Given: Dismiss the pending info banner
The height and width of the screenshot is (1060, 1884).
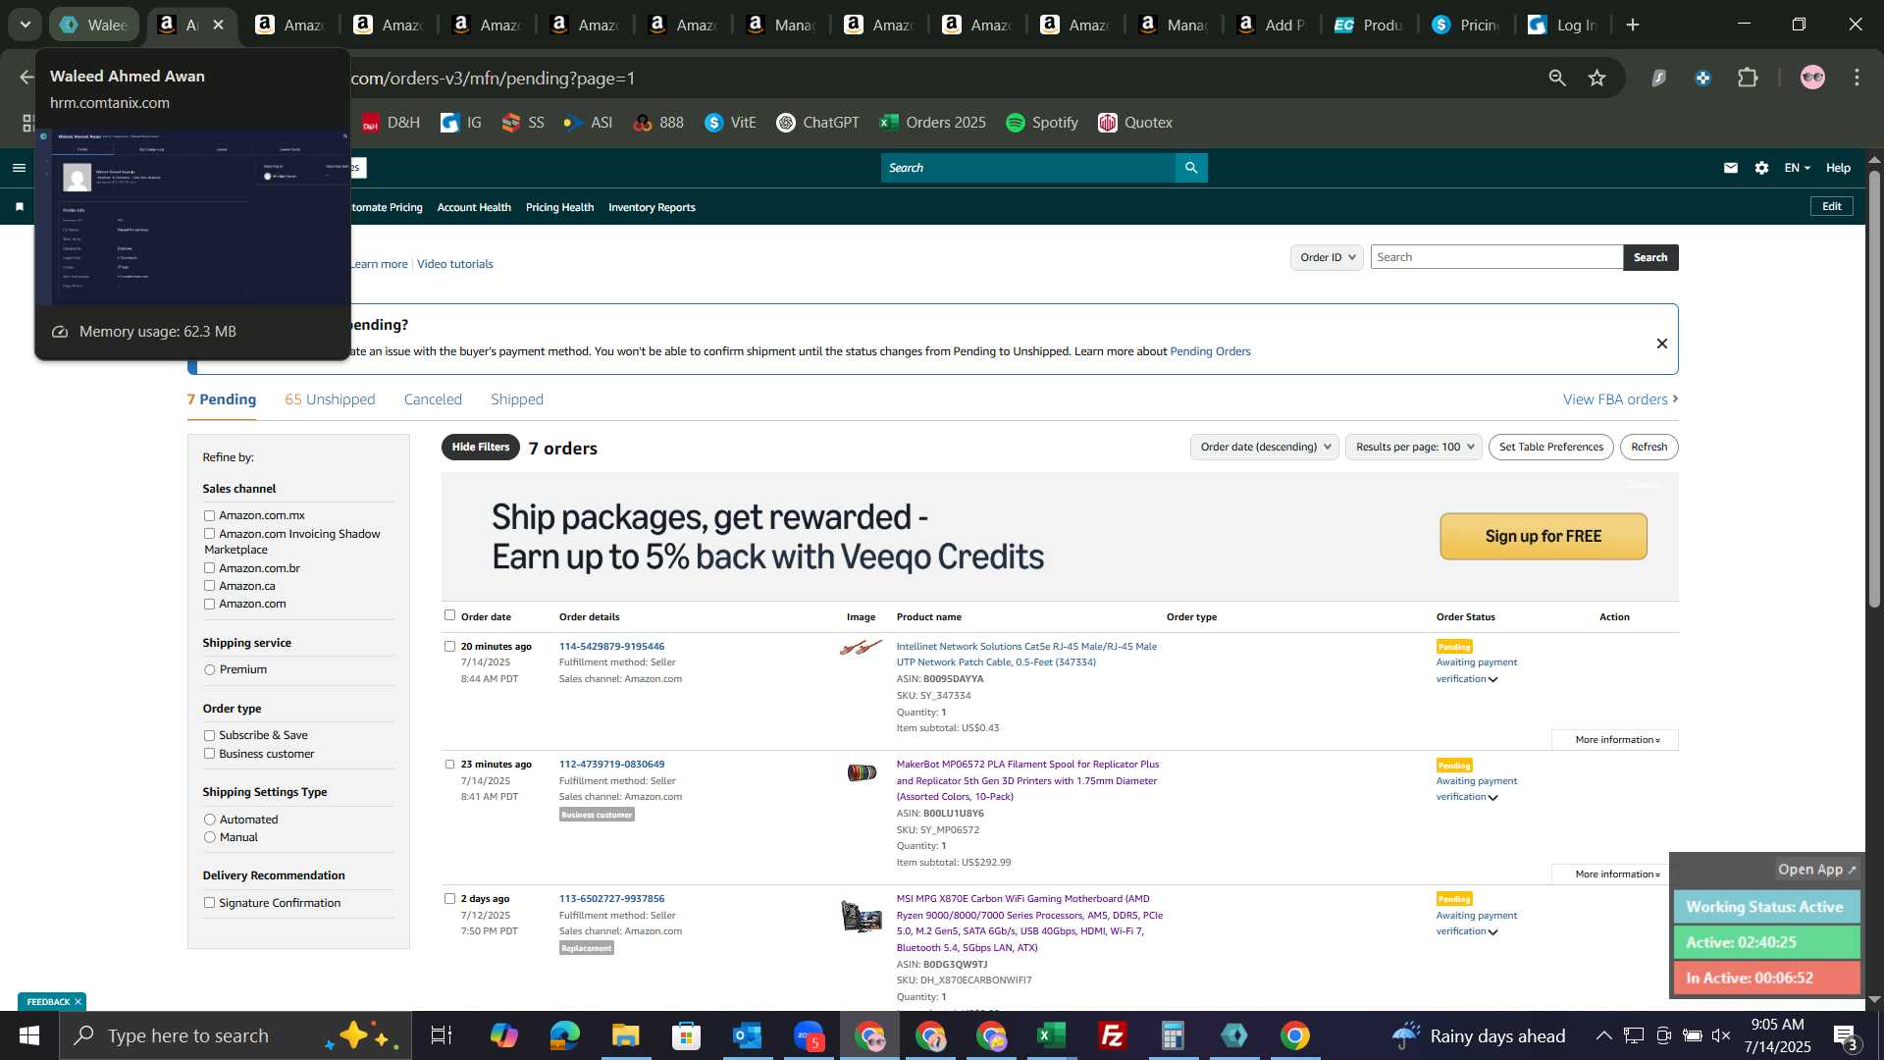Looking at the screenshot, I should (x=1662, y=344).
